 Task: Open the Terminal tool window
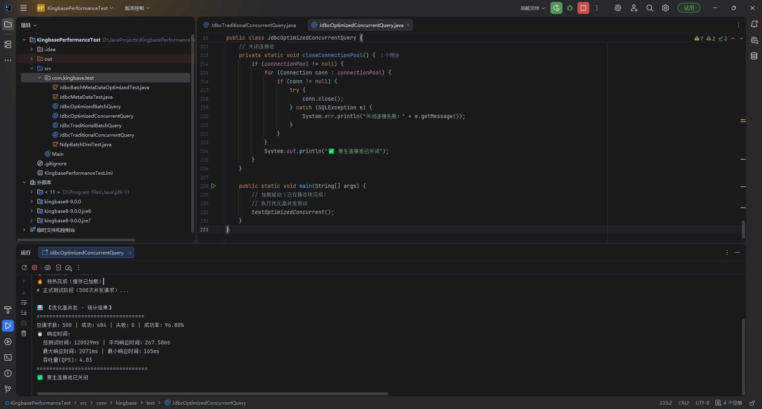click(x=8, y=357)
